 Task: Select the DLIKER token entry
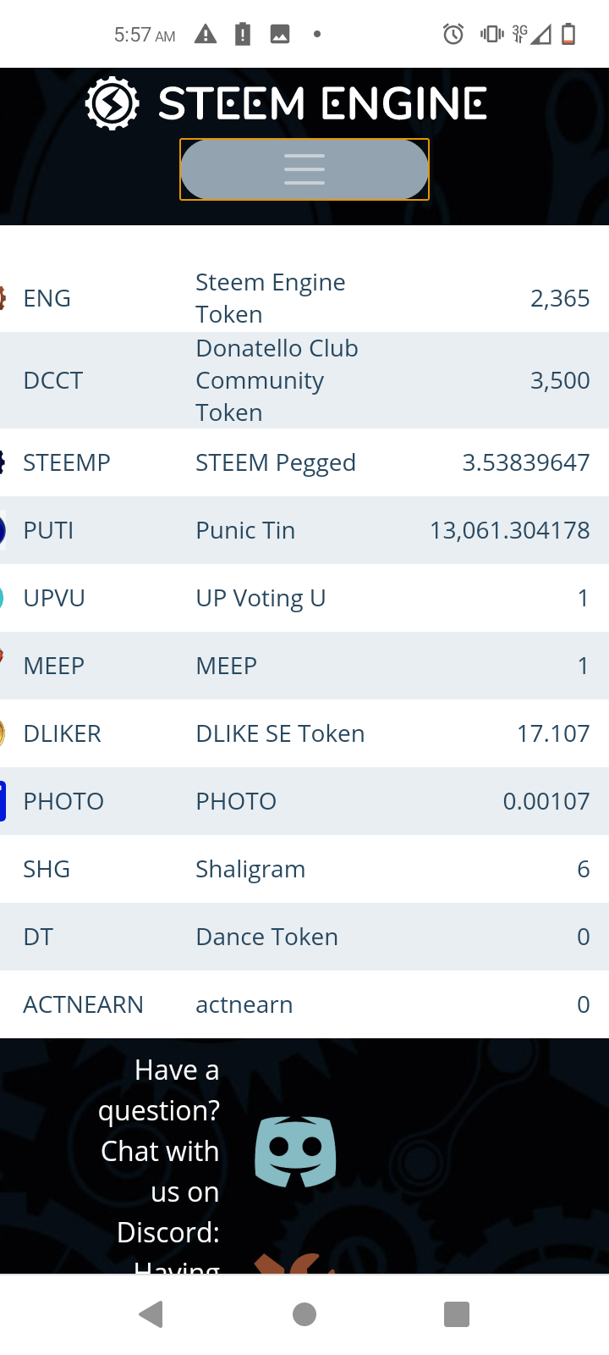tap(304, 733)
